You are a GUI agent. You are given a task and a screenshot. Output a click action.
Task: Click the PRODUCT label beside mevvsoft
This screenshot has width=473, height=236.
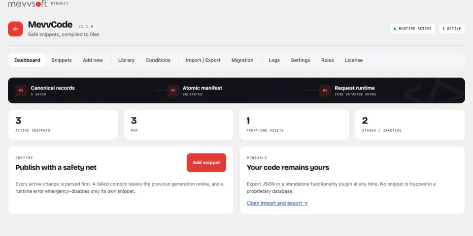(60, 3)
